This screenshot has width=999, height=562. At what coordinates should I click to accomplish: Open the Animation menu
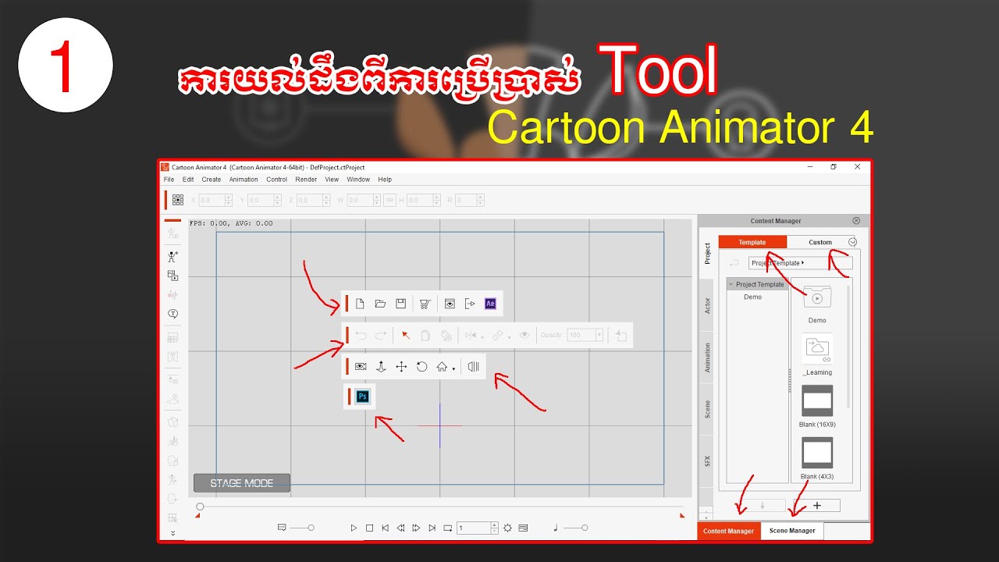click(x=244, y=180)
